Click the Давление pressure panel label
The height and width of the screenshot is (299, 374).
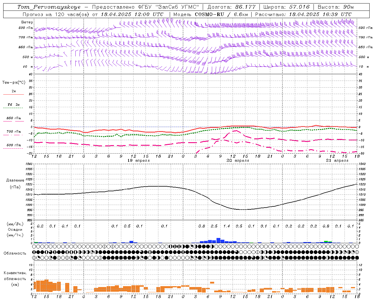[x=15, y=180]
